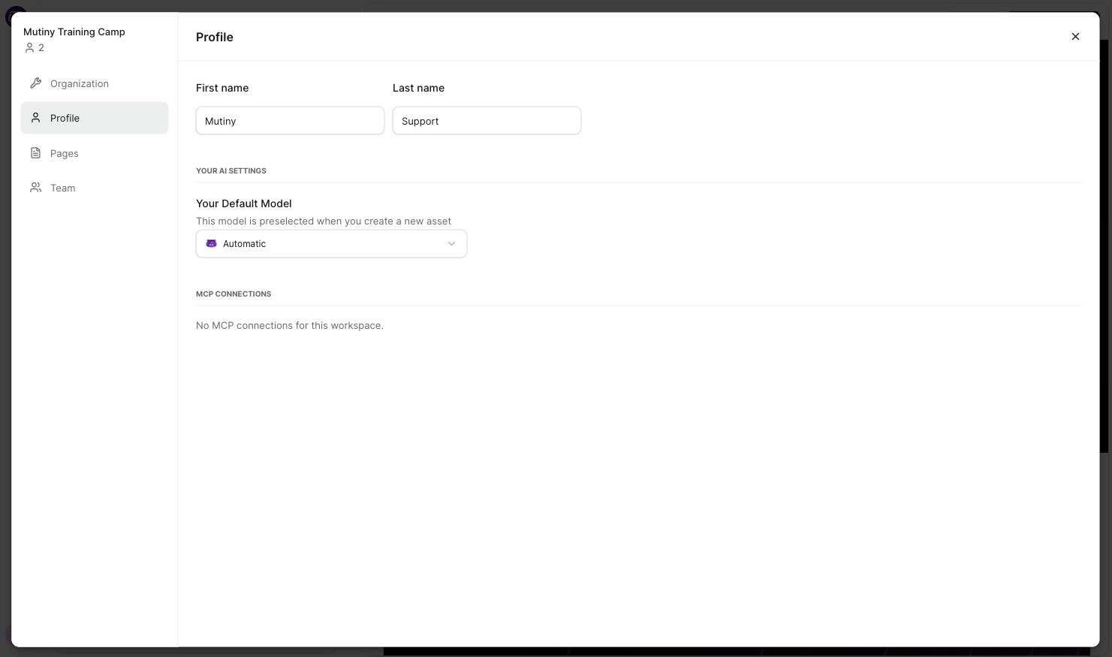Click the Last name label
Viewport: 1112px width, 657px height.
pos(418,88)
